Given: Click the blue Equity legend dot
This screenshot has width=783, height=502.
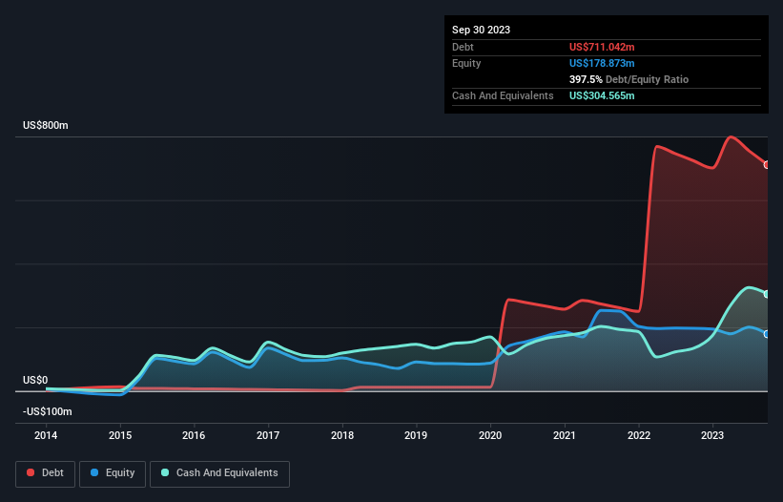Looking at the screenshot, I should (93, 472).
